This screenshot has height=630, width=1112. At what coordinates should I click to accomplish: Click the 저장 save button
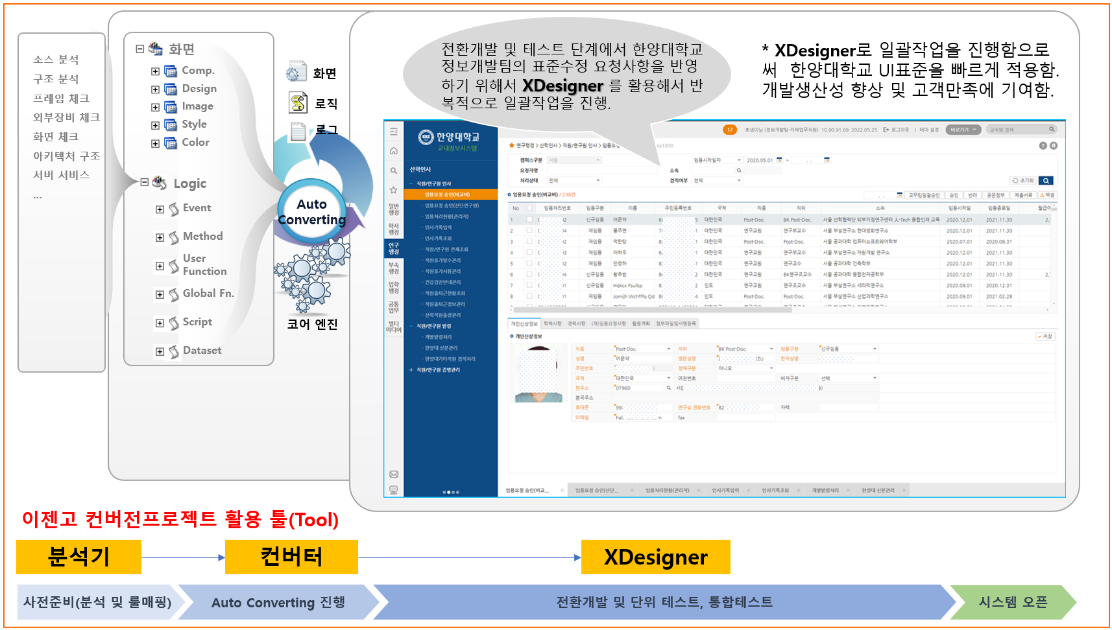tap(1045, 336)
